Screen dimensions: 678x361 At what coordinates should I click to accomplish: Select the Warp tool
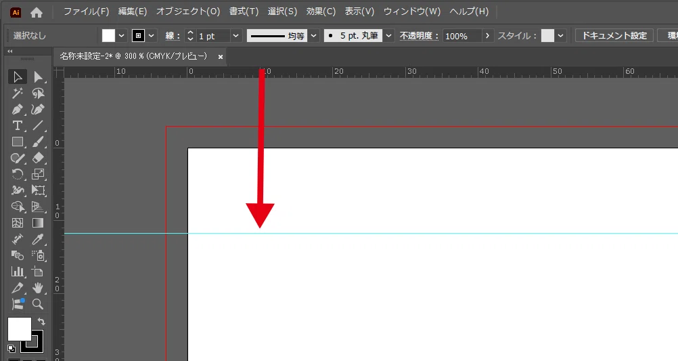18,190
